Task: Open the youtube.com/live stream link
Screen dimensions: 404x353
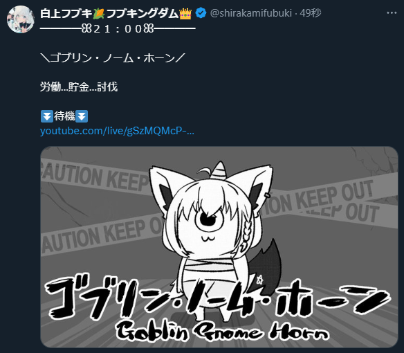Action: (x=117, y=131)
